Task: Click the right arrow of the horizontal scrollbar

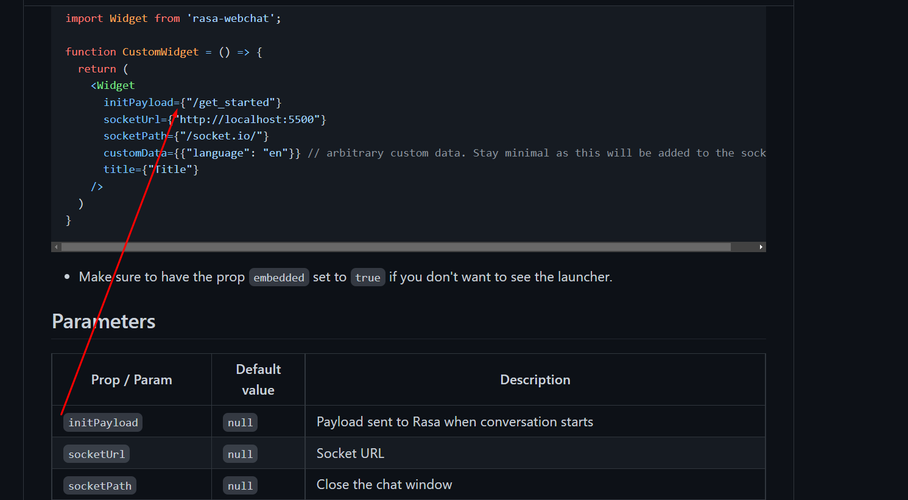Action: 761,247
